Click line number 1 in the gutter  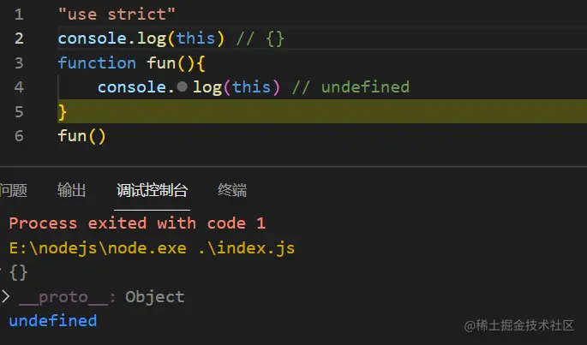pos(19,15)
